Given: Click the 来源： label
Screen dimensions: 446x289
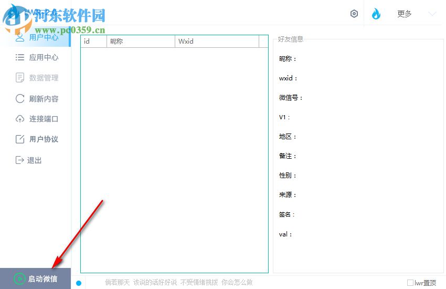Looking at the screenshot, I should [288, 195].
